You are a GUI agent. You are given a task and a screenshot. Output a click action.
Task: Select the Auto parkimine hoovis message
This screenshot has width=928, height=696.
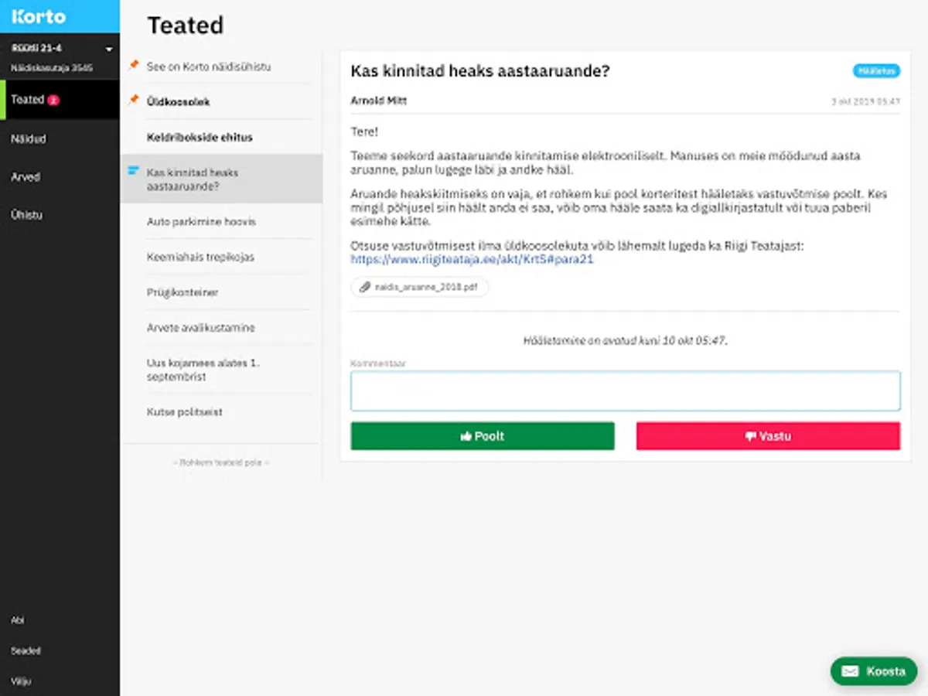coord(201,222)
